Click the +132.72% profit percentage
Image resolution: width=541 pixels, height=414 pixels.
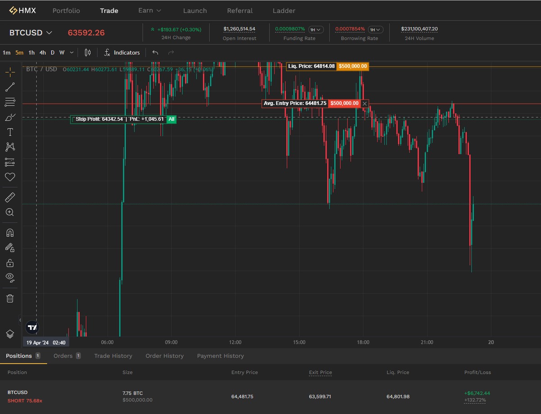(x=475, y=400)
